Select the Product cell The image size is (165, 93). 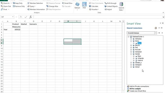click(16, 24)
